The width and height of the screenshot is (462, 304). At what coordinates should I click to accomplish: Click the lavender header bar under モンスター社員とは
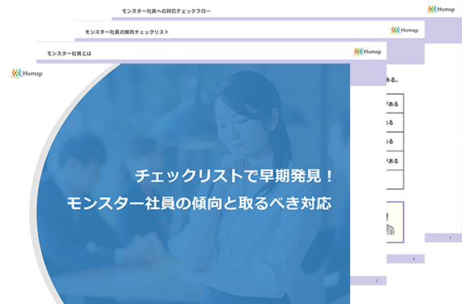(x=212, y=62)
